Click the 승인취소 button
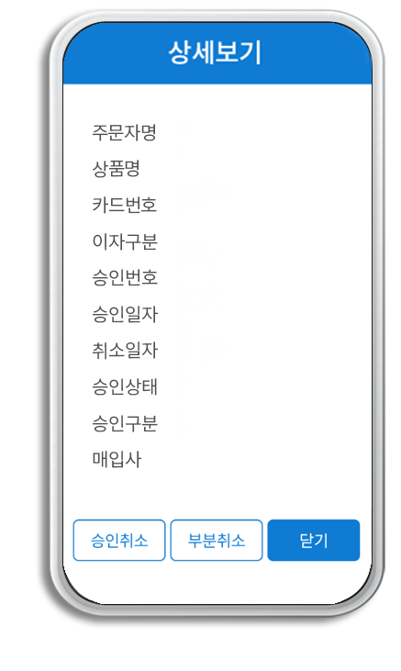Viewport: 401px width, 671px height. tap(119, 540)
